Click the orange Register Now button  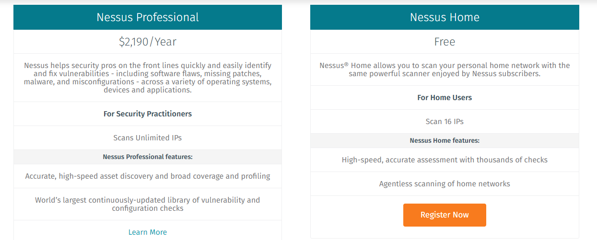click(x=445, y=215)
